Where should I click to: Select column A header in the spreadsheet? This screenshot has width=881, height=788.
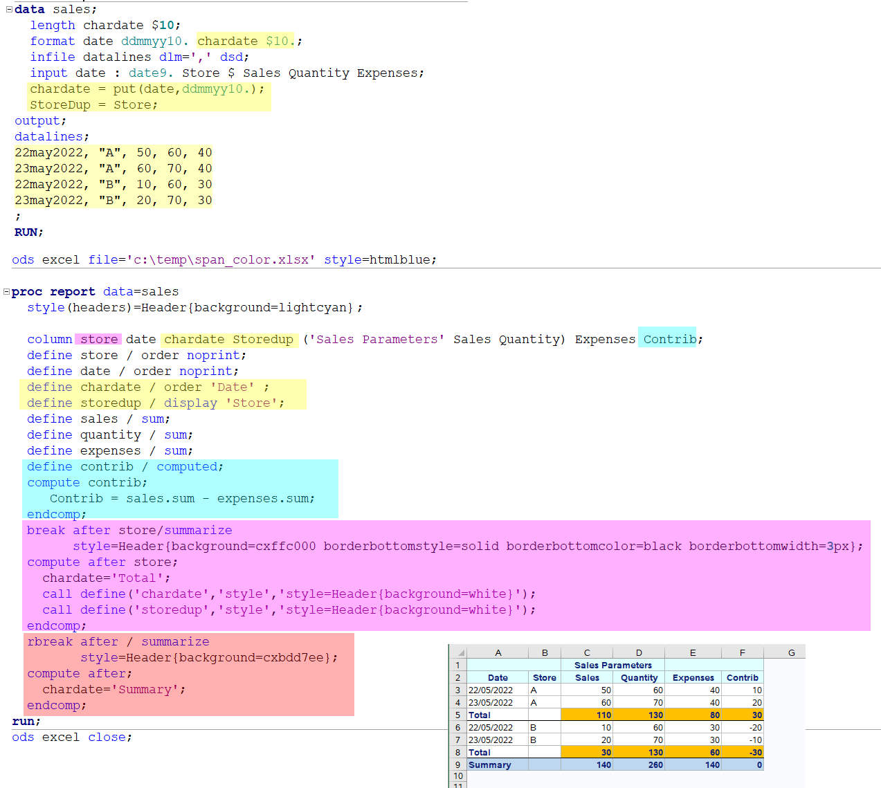(498, 652)
